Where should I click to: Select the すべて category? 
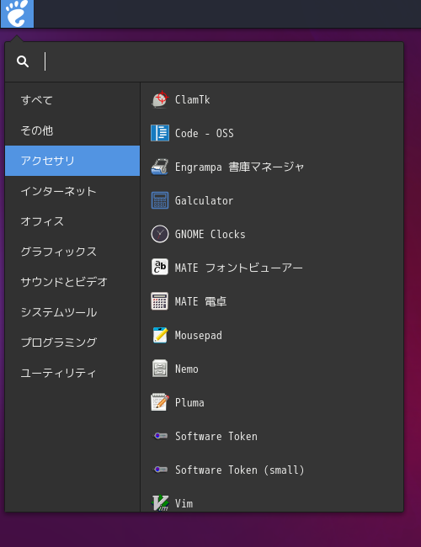(72, 100)
